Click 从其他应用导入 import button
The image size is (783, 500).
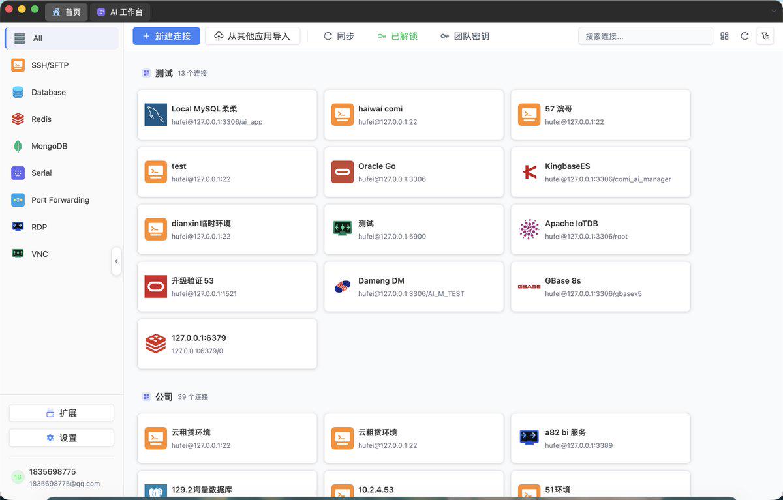point(253,36)
